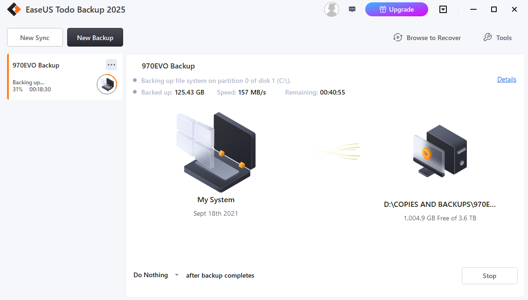This screenshot has height=300, width=528.
Task: Minimize the EaseUS window
Action: tap(473, 9)
